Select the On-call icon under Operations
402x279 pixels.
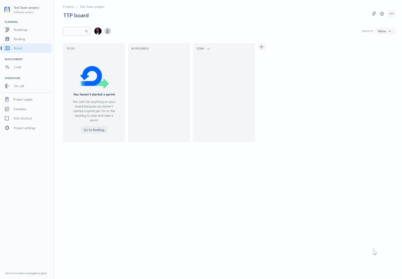click(x=8, y=86)
